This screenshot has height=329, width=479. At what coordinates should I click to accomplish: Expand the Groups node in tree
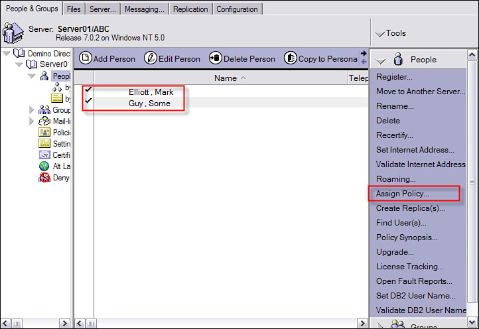pyautogui.click(x=32, y=109)
